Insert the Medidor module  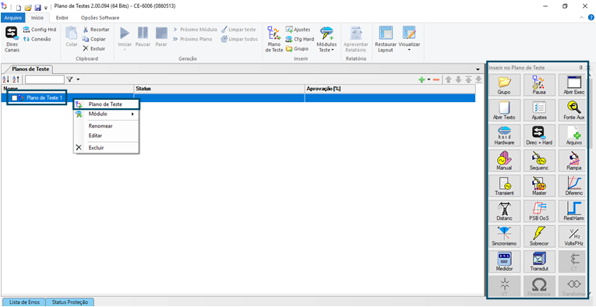(x=503, y=261)
